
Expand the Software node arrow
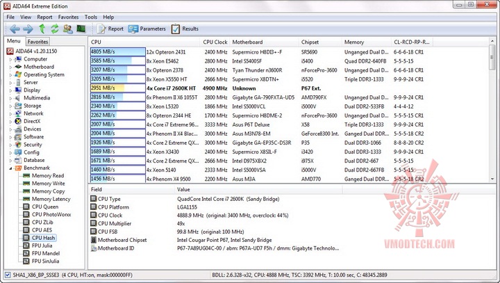point(10,137)
